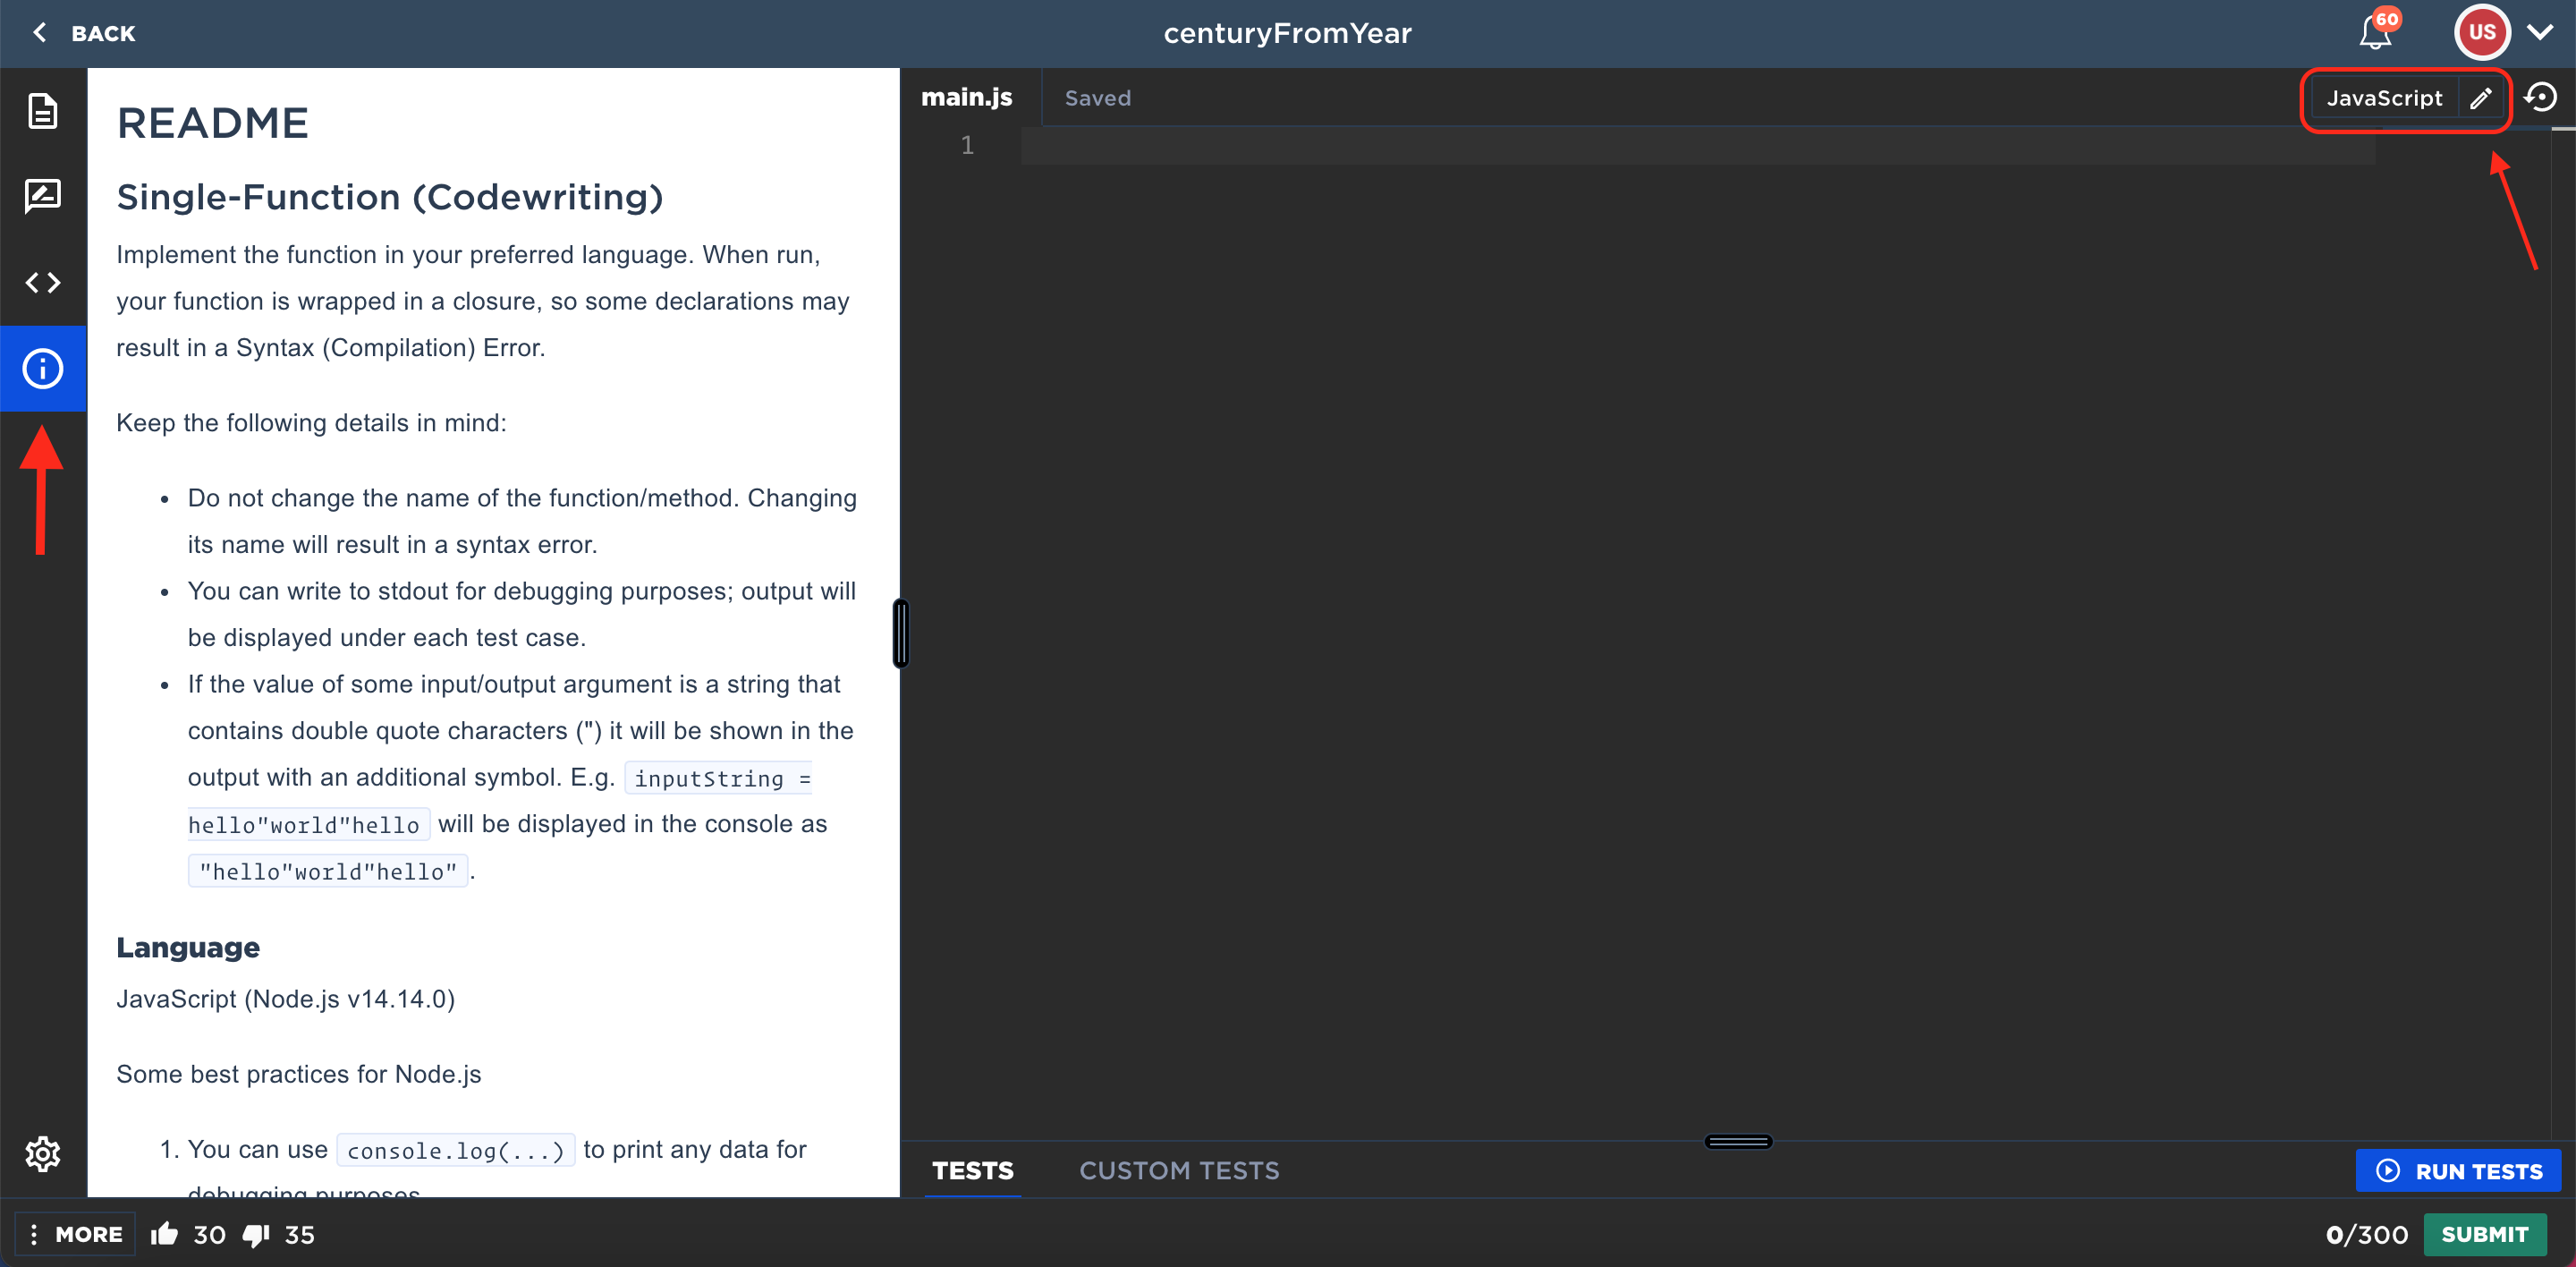2576x1267 pixels.
Task: Select the README info sidebar icon
Action: click(42, 368)
